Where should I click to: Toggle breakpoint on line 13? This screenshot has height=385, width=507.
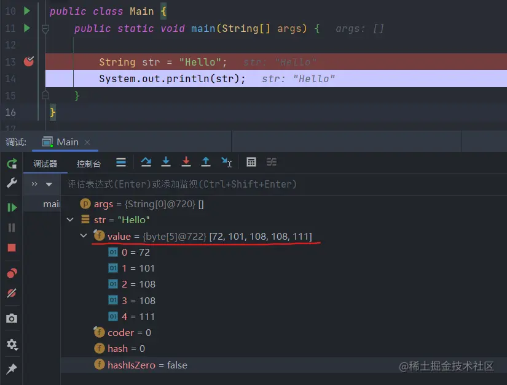pyautogui.click(x=29, y=61)
